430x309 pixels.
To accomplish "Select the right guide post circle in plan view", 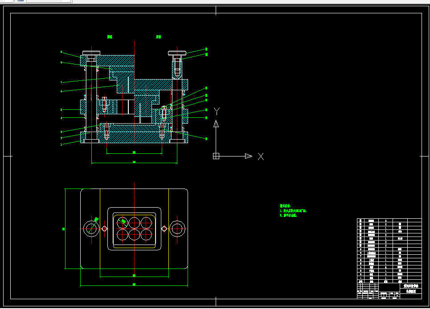I will pyautogui.click(x=177, y=229).
